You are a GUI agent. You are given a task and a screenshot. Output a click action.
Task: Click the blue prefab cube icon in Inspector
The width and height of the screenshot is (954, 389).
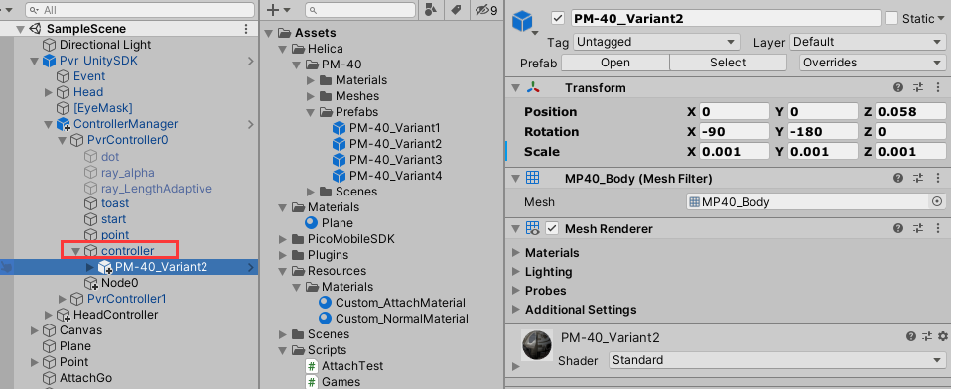[x=522, y=21]
